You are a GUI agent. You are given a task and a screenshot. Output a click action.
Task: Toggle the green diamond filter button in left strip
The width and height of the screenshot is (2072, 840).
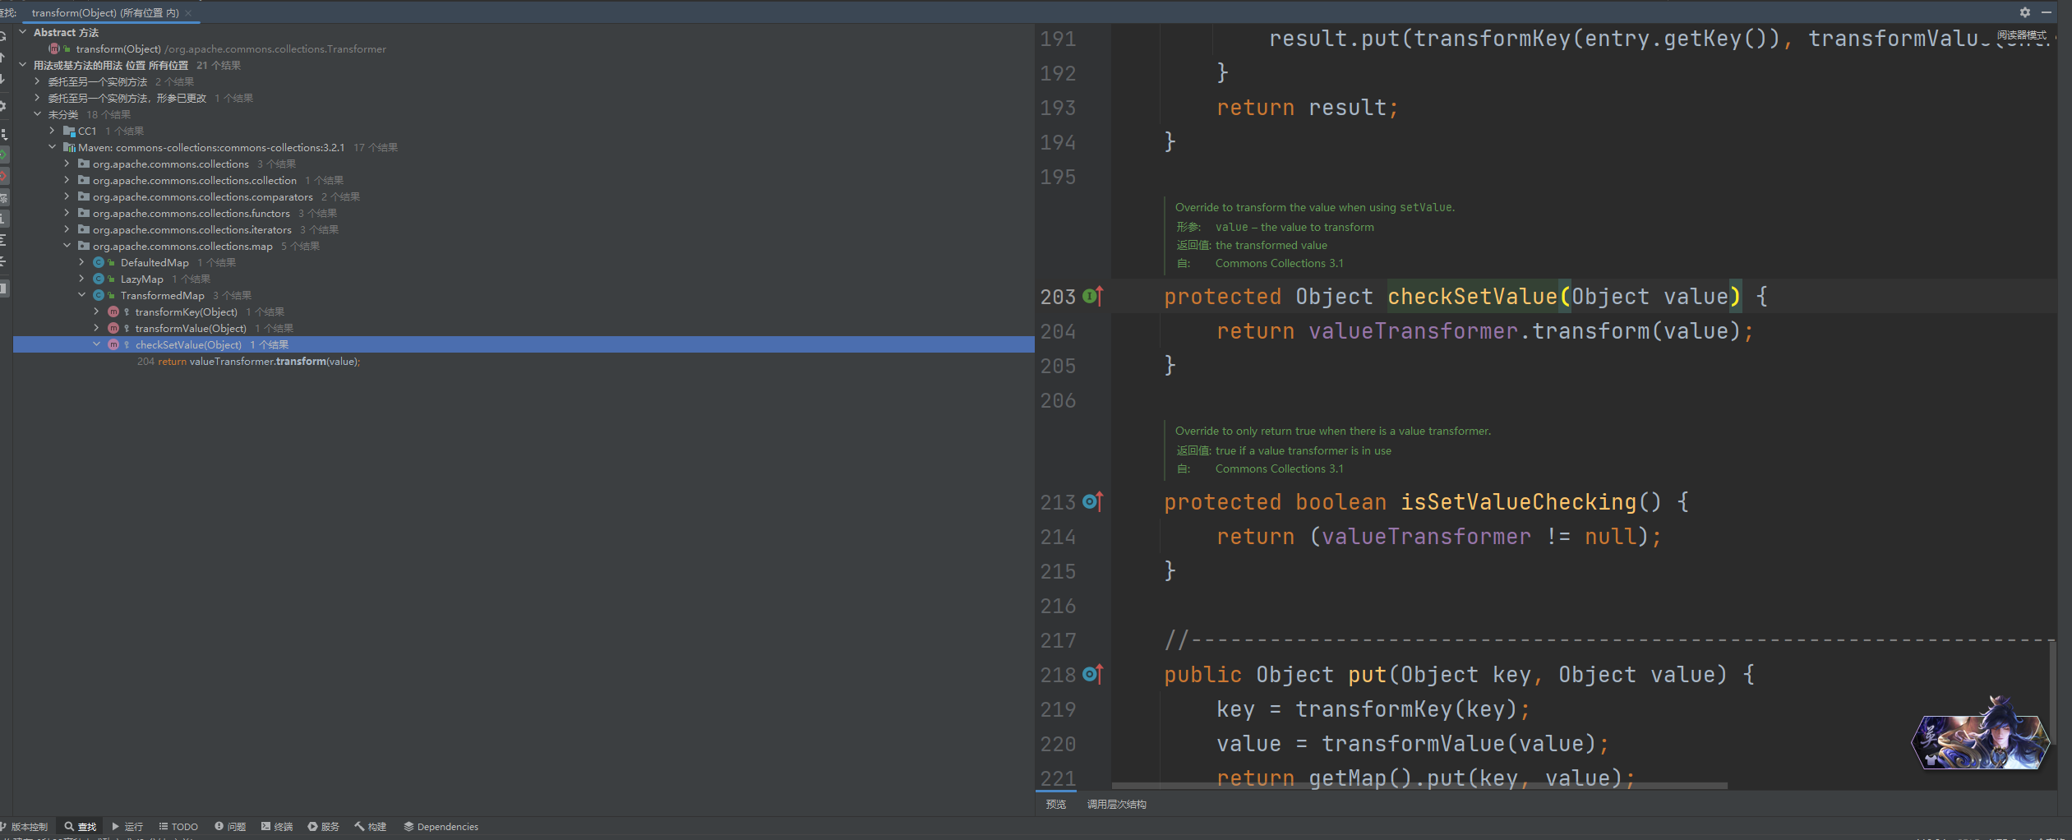(4, 155)
